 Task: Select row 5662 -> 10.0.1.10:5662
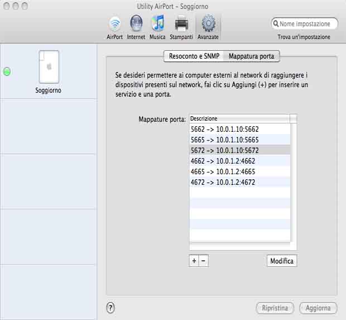click(x=240, y=129)
